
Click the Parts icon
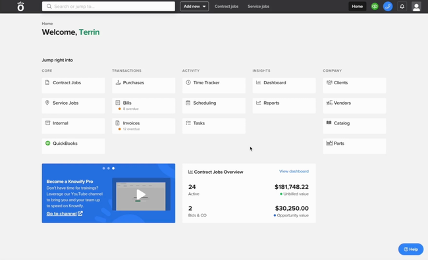329,143
